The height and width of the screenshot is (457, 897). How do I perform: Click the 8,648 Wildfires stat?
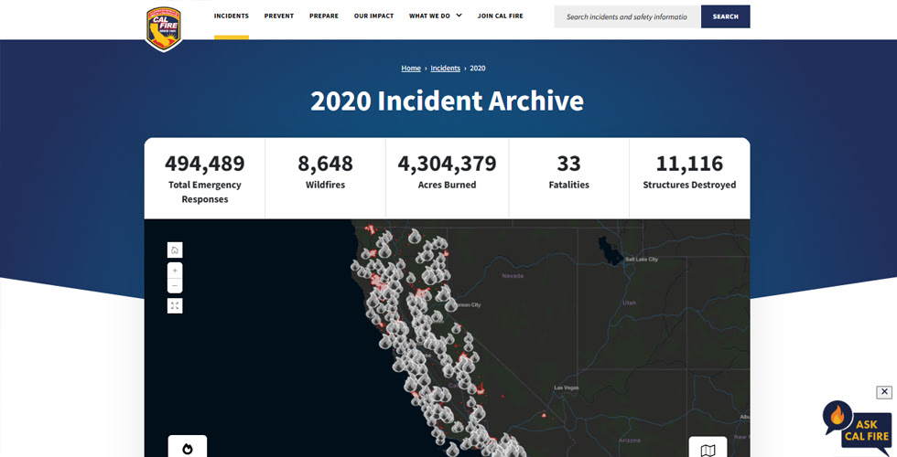325,178
